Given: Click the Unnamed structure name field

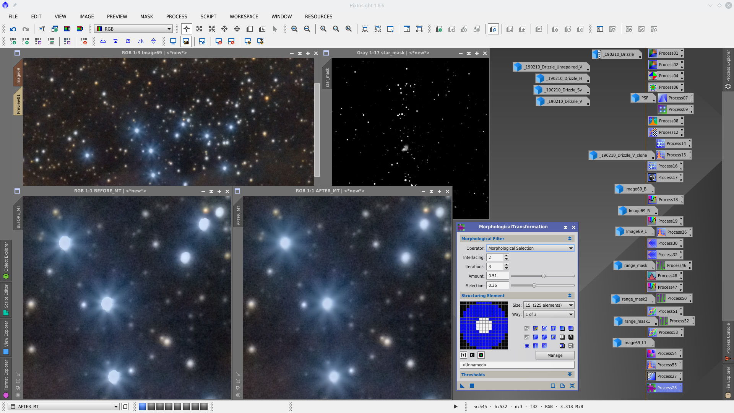Looking at the screenshot, I should [x=517, y=365].
